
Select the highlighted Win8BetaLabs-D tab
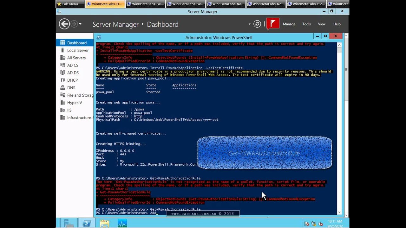coord(104,4)
